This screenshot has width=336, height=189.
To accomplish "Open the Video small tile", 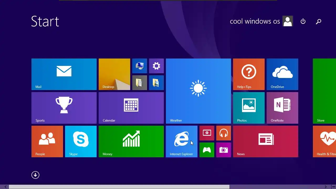I will point(207,133).
